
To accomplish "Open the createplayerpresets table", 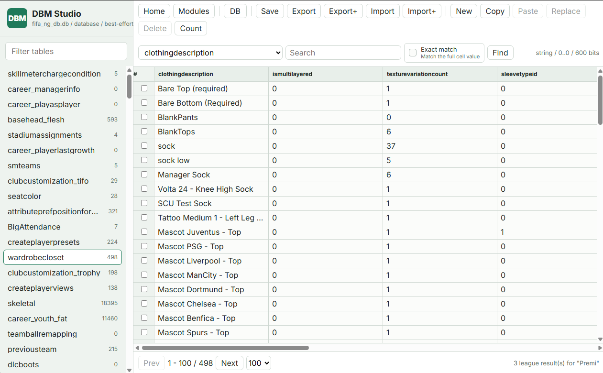I will click(x=63, y=242).
